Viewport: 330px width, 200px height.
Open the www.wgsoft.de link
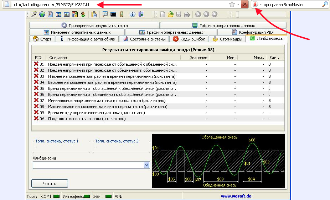point(236,196)
